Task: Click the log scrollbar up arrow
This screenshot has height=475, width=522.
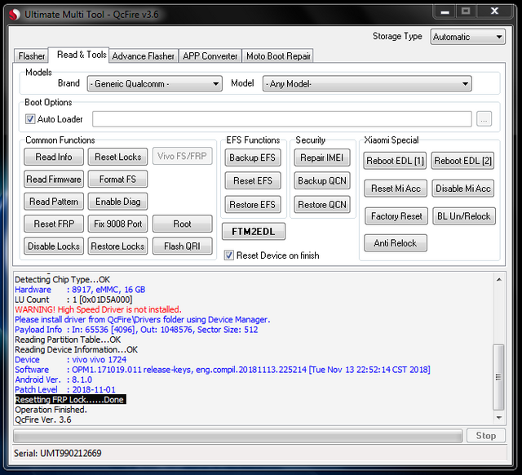Action: click(498, 280)
